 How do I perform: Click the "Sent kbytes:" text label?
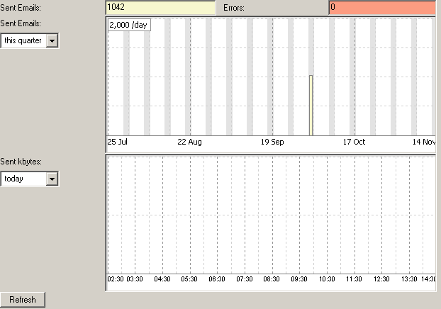(x=21, y=162)
